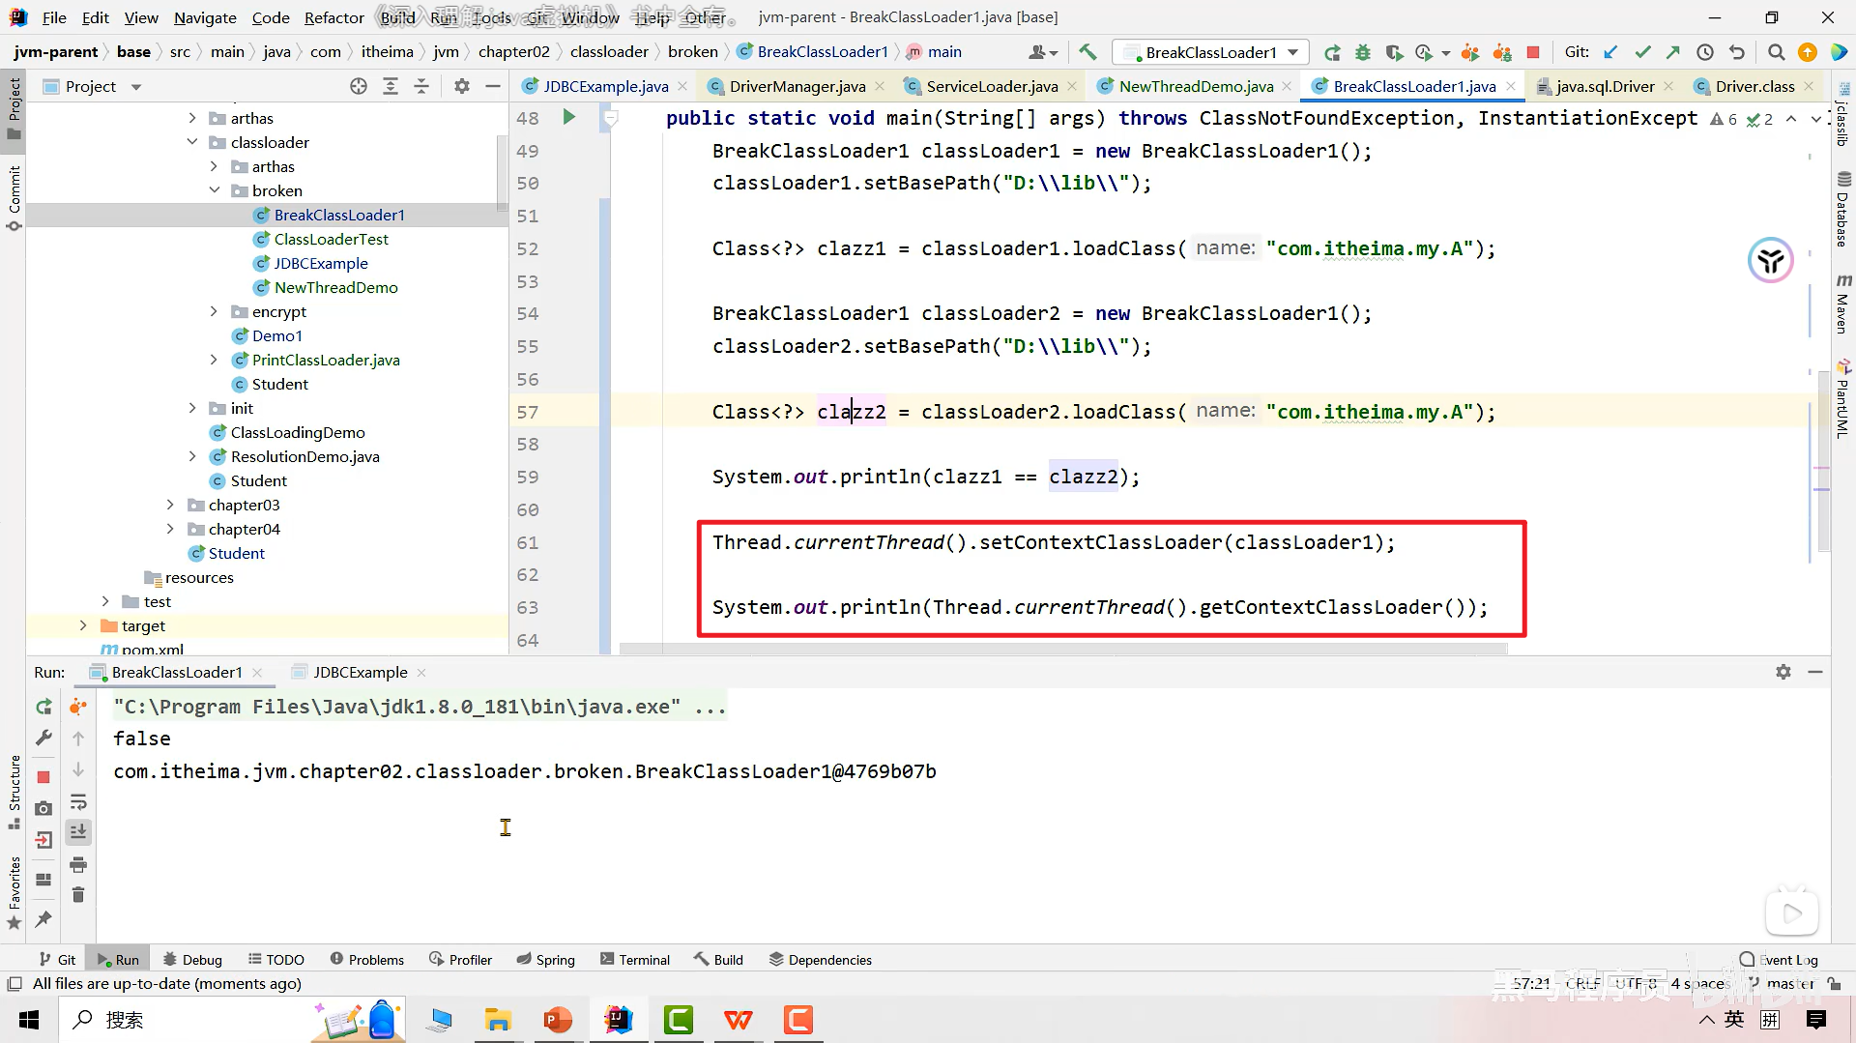Click the Build project hammer icon
The image size is (1856, 1043).
1087,52
